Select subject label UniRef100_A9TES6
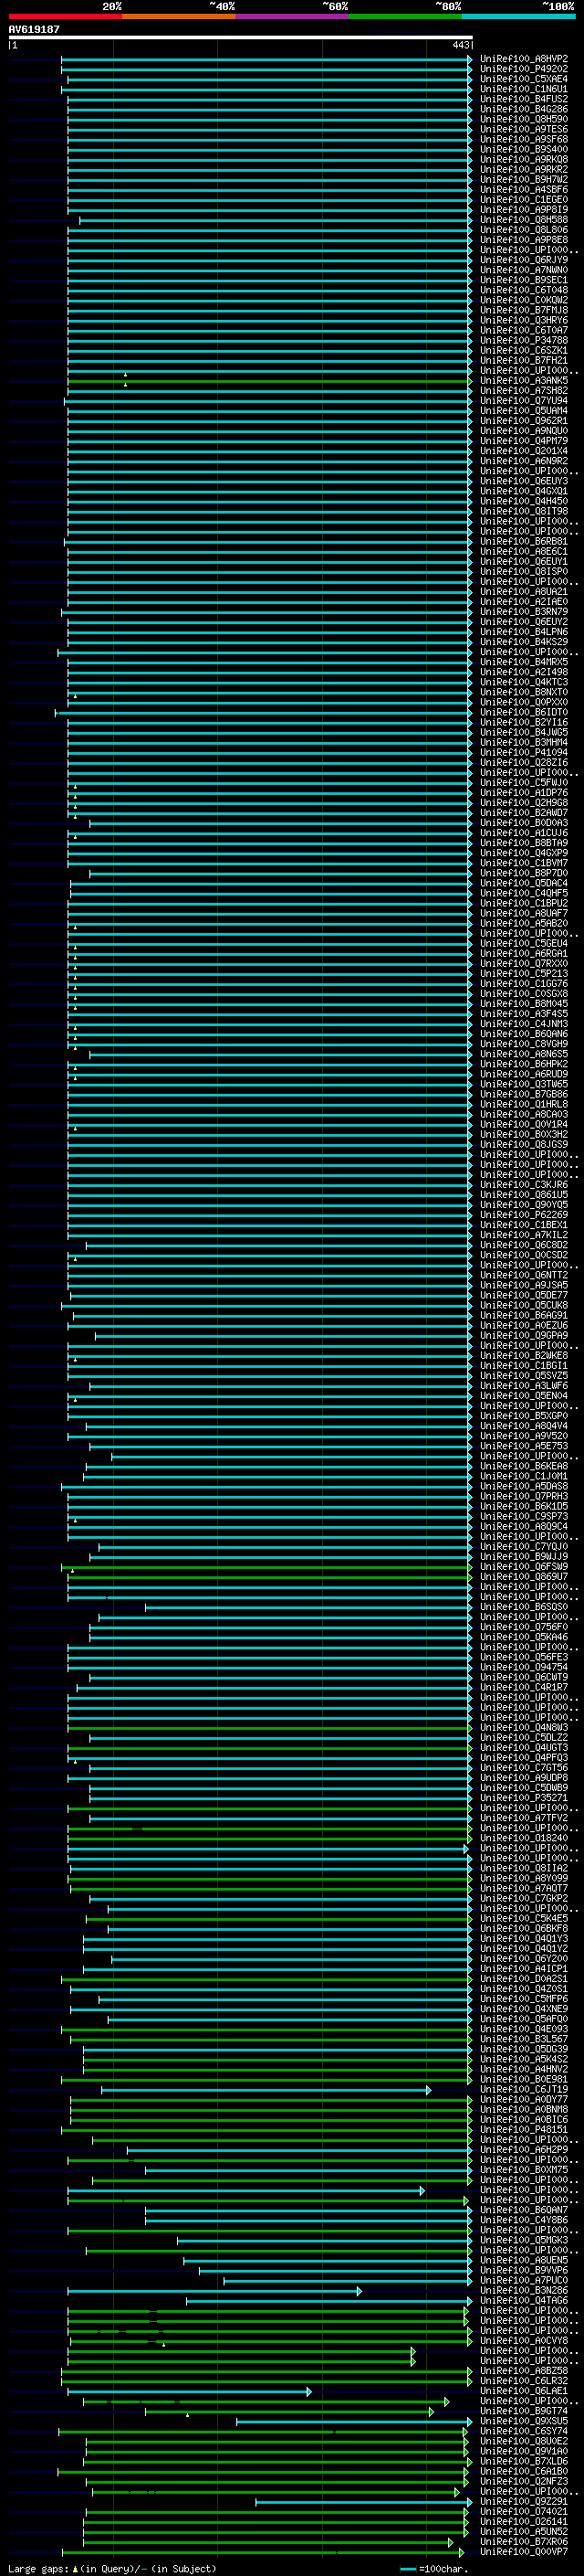Viewport: 584px width, 2576px height. pyautogui.click(x=523, y=129)
